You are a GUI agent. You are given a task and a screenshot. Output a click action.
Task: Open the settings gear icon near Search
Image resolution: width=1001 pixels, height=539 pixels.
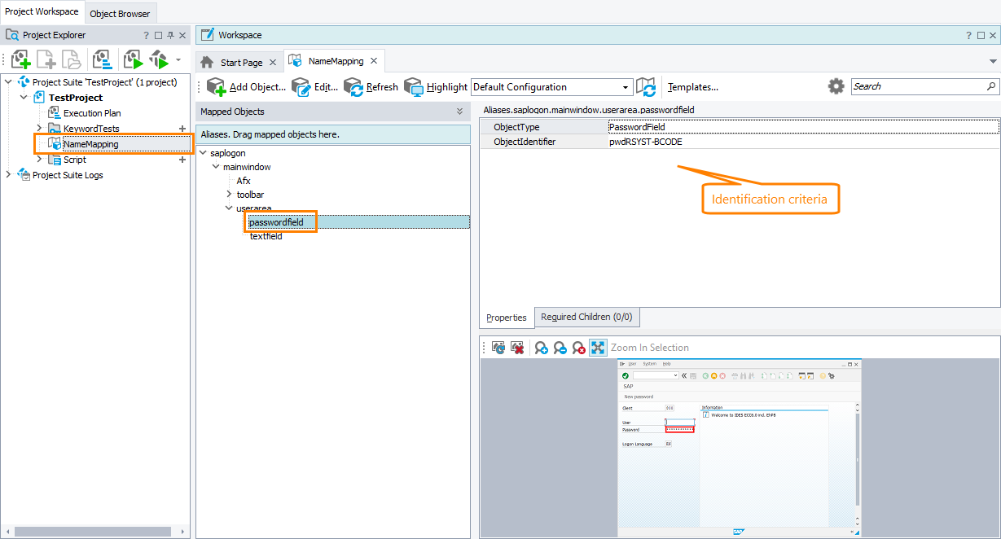tap(836, 86)
